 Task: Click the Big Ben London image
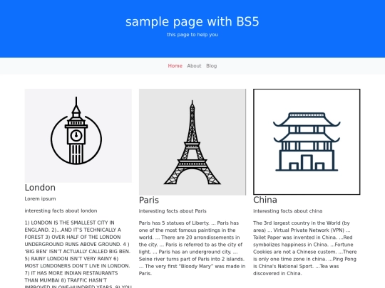click(78, 136)
